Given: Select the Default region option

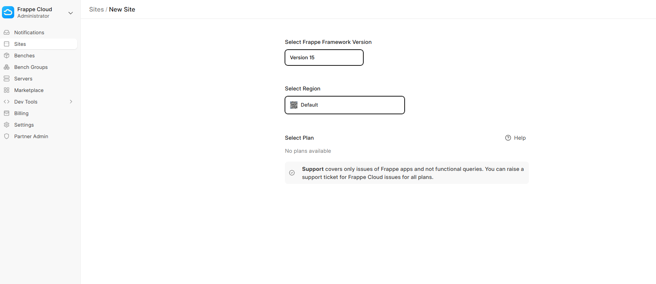Looking at the screenshot, I should (345, 105).
